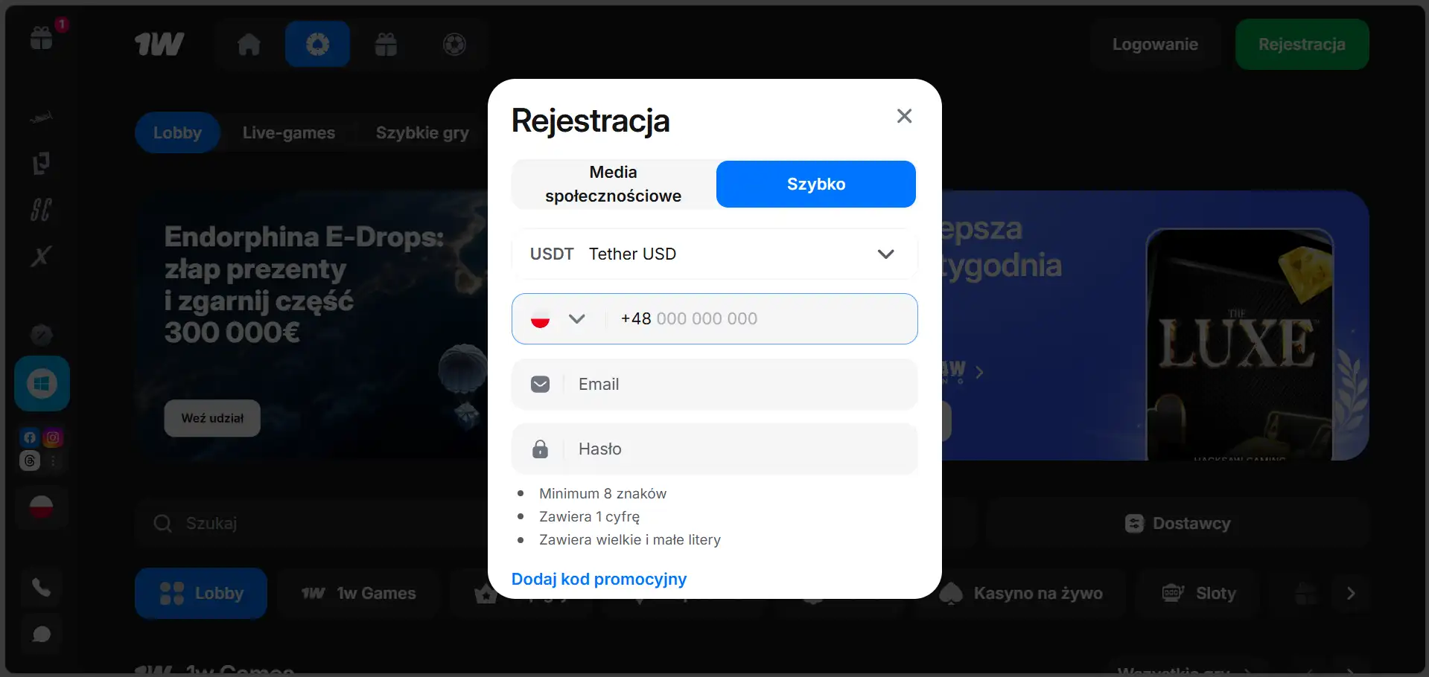Focus the Hasło password field

(x=715, y=449)
